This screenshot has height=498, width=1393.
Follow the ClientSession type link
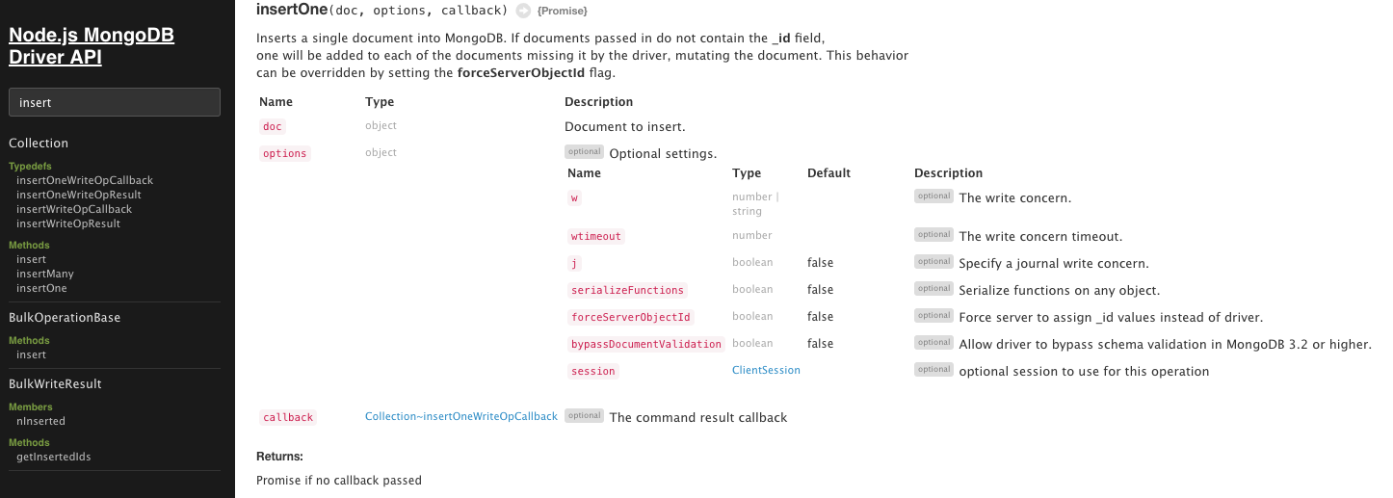point(766,370)
